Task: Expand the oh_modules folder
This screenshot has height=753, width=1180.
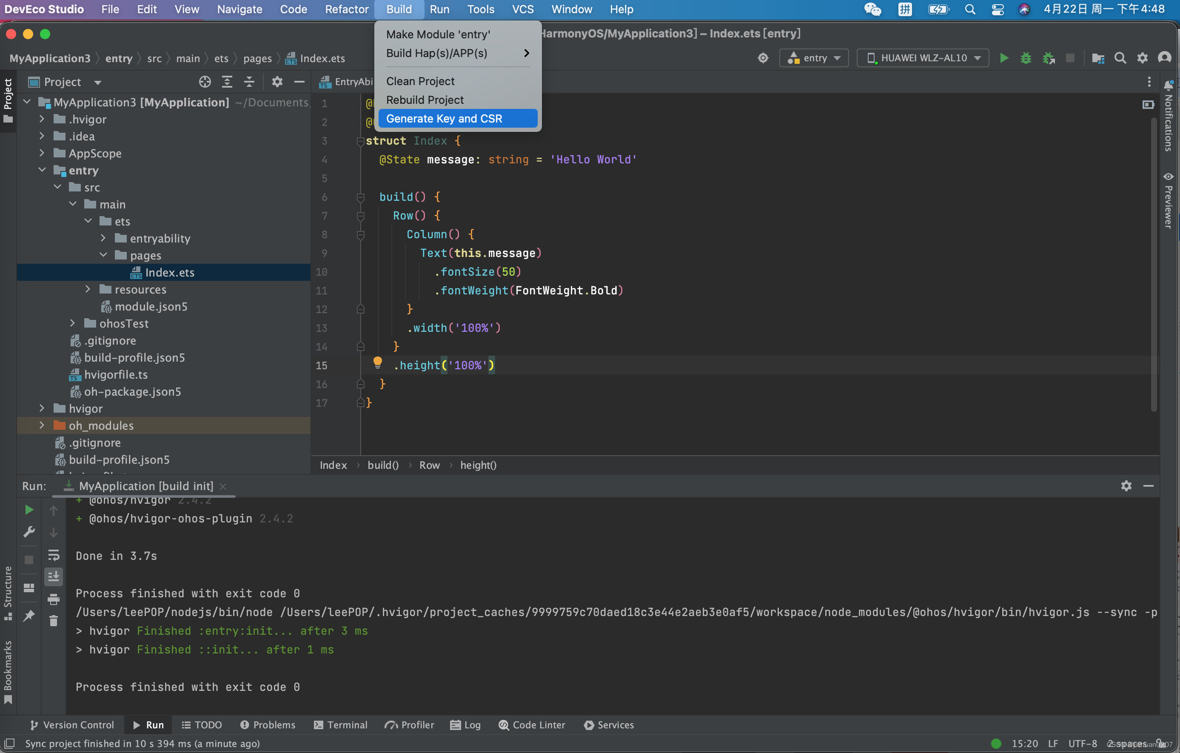Action: point(42,425)
